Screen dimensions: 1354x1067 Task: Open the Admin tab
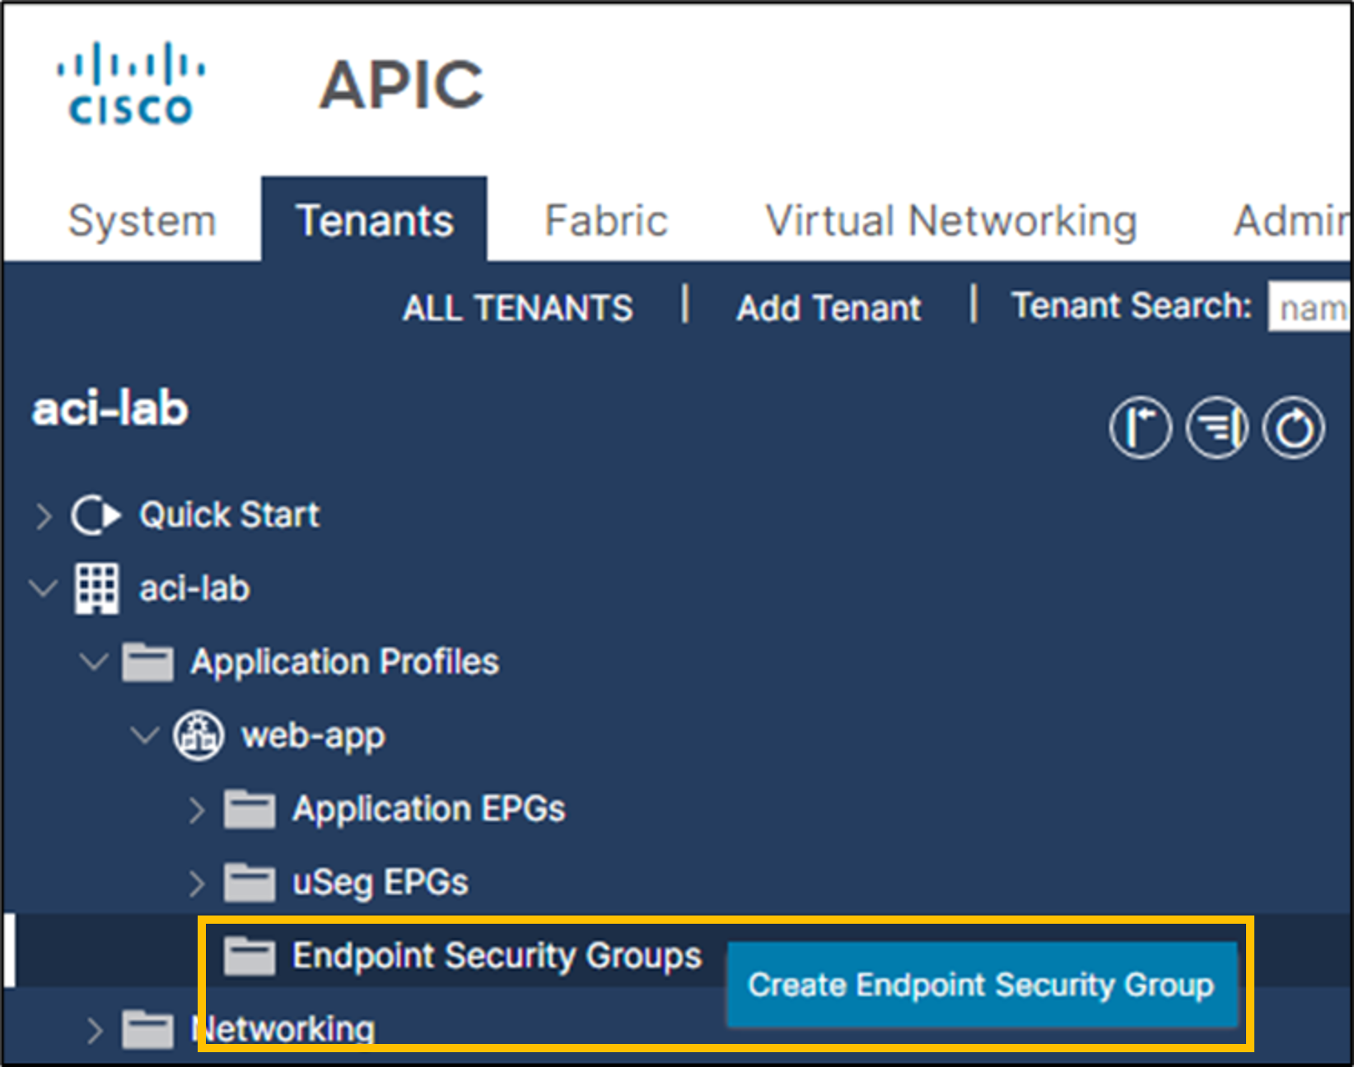1291,221
